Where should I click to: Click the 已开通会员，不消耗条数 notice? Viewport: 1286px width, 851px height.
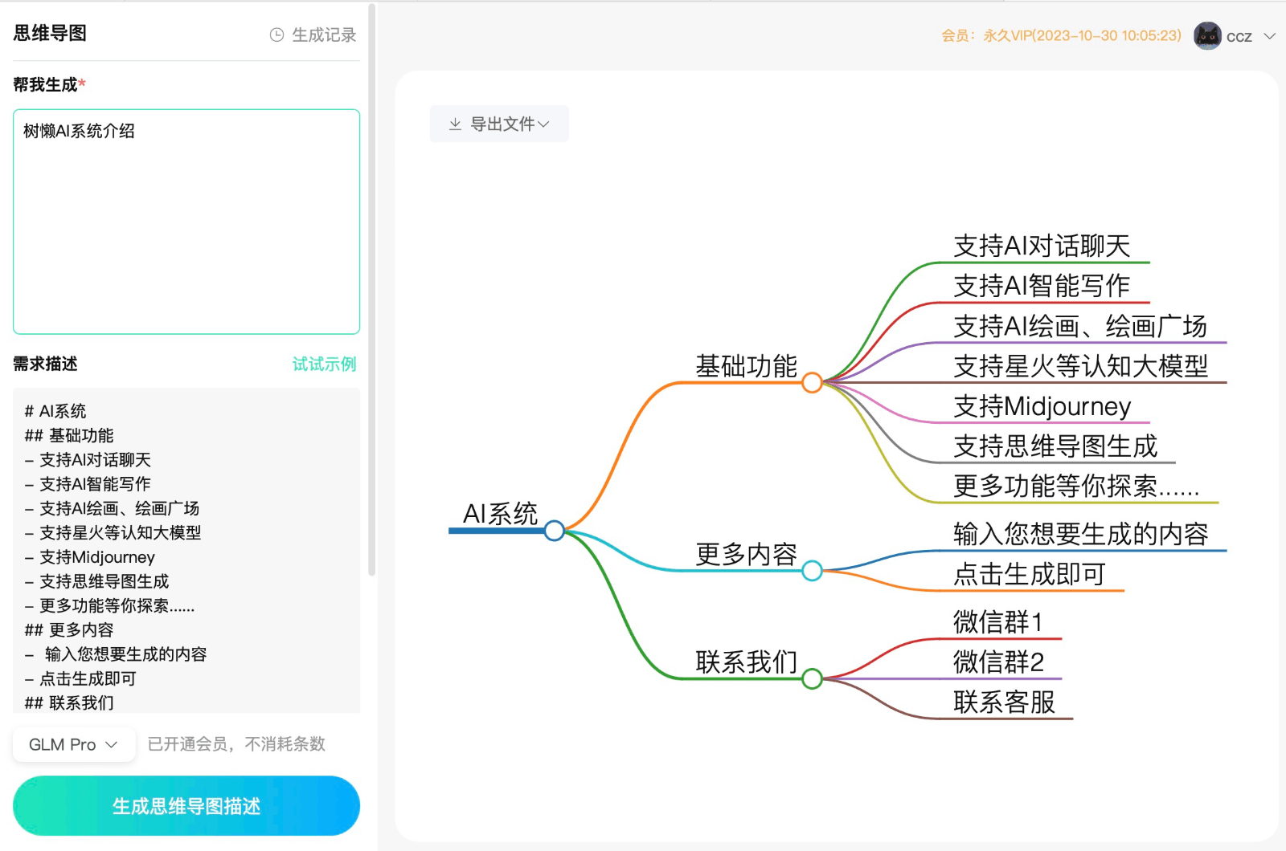point(236,744)
